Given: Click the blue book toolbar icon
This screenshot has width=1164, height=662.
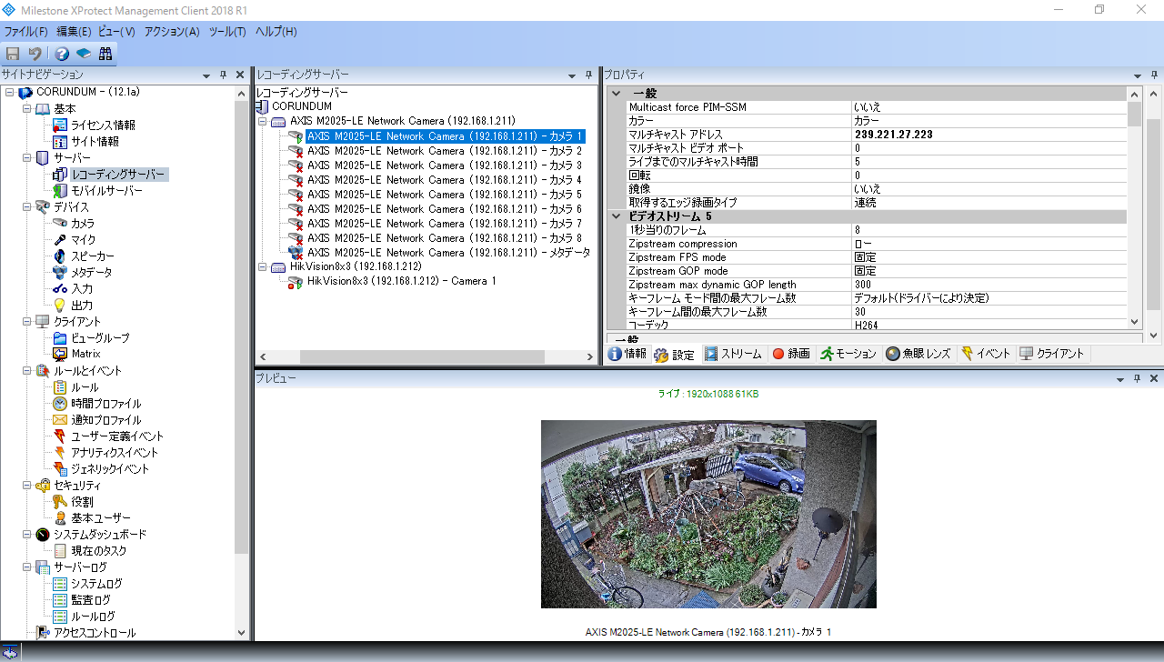Looking at the screenshot, I should [x=84, y=54].
